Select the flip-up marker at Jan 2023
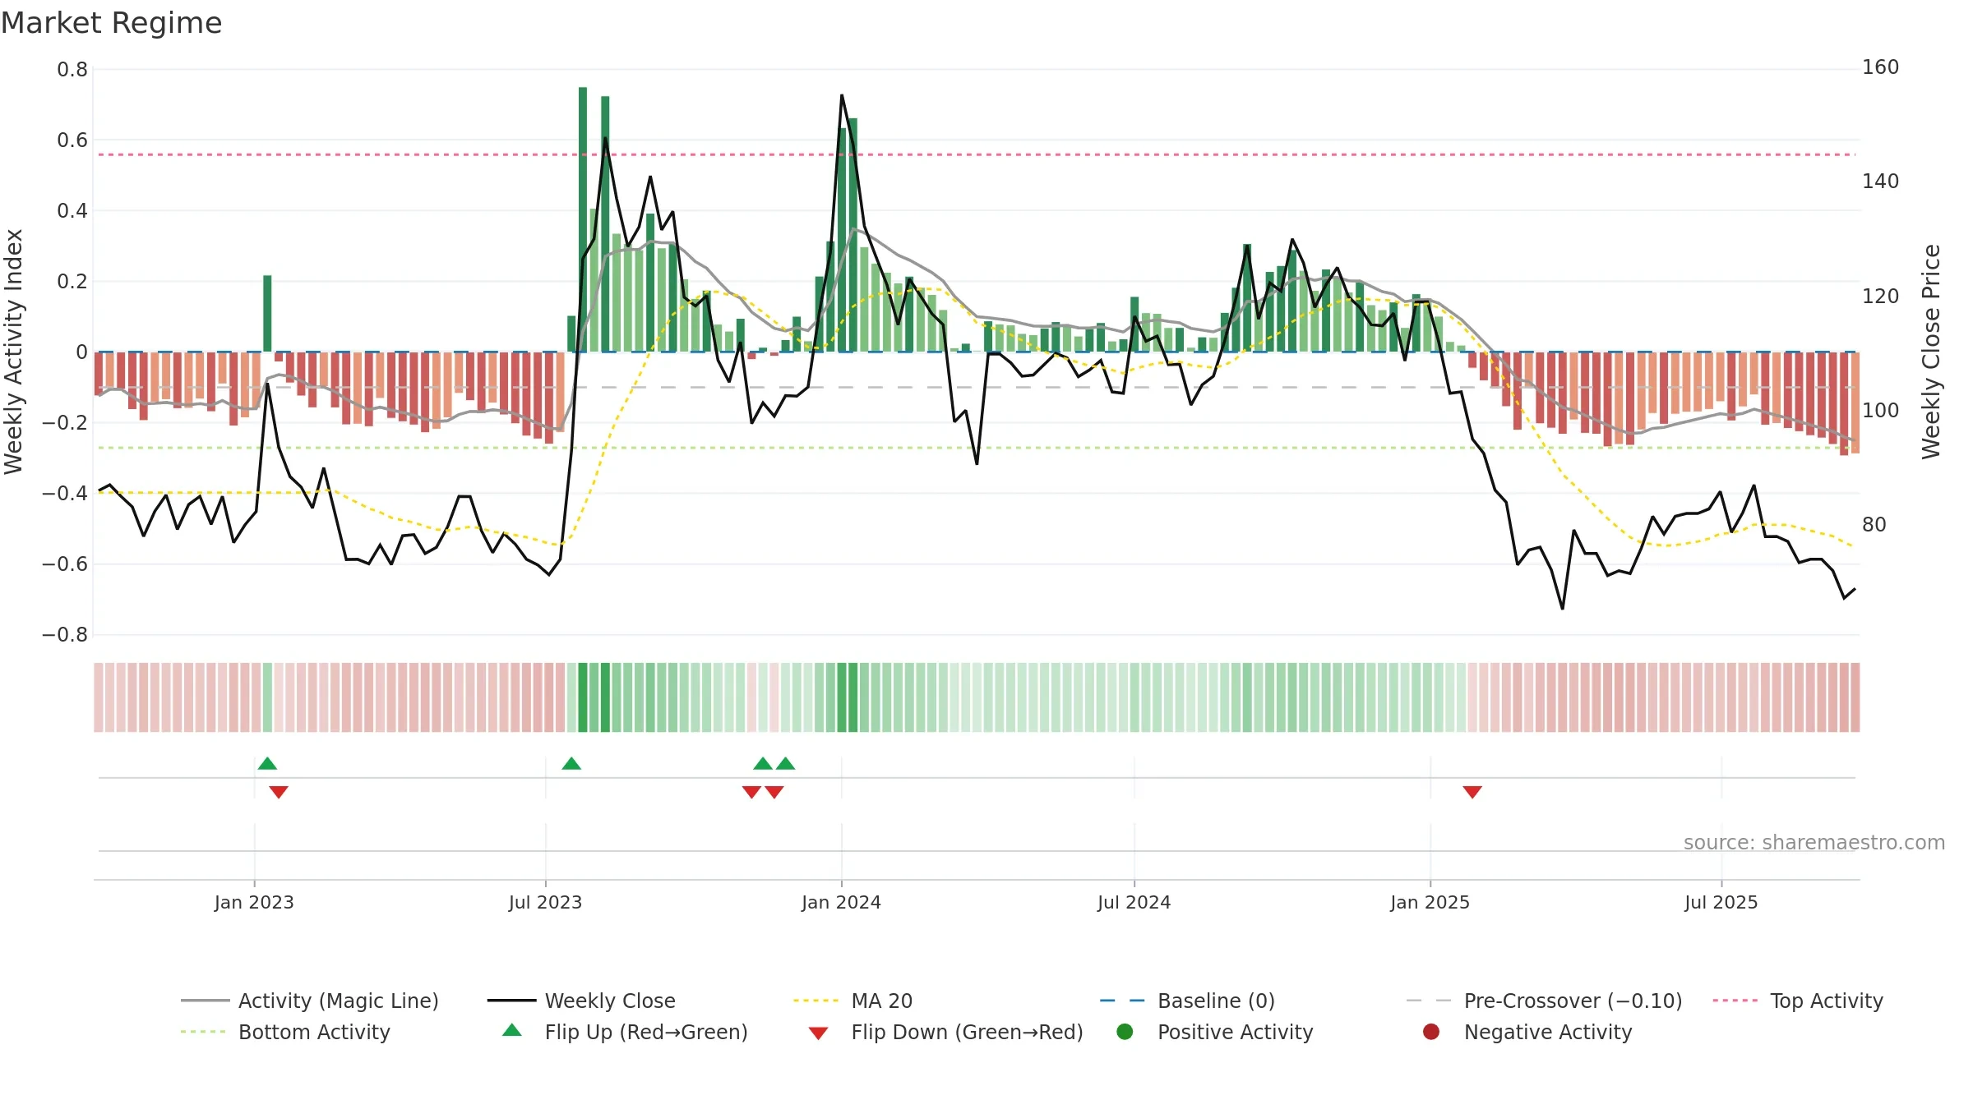This screenshot has width=1973, height=1109. point(267,763)
